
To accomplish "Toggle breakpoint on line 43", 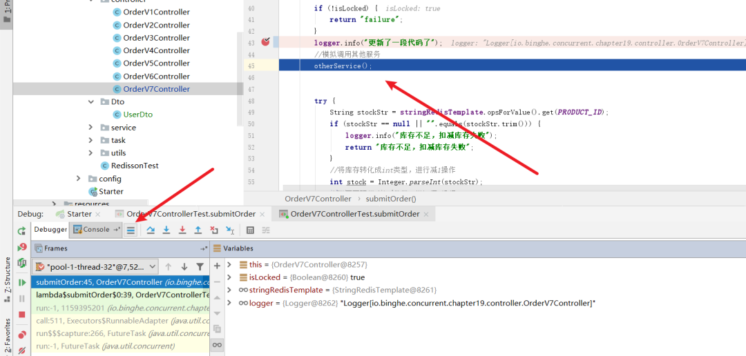I will click(x=265, y=42).
